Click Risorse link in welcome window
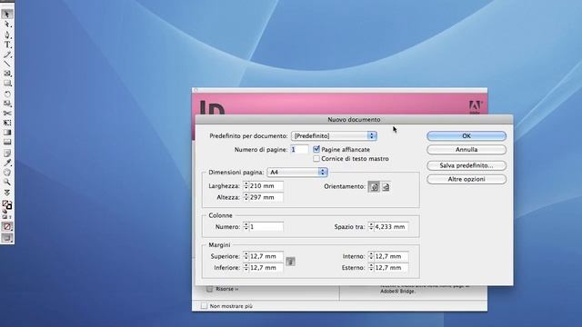Image resolution: width=582 pixels, height=327 pixels. click(x=227, y=289)
